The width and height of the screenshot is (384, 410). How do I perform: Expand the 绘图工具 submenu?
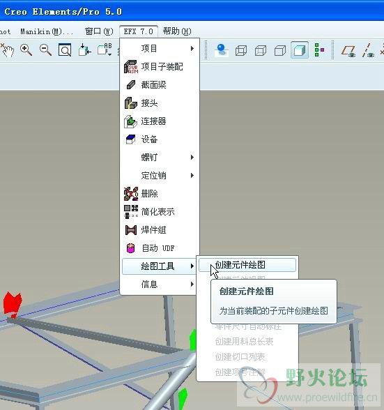pyautogui.click(x=159, y=266)
